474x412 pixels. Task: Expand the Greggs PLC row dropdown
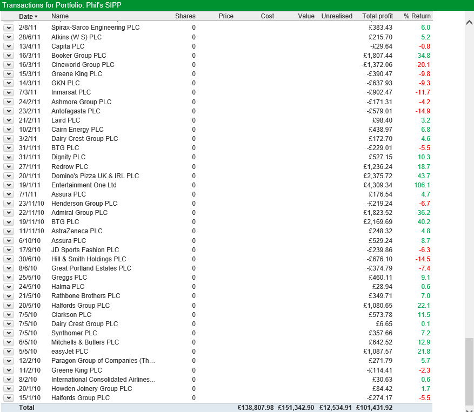tap(9, 278)
